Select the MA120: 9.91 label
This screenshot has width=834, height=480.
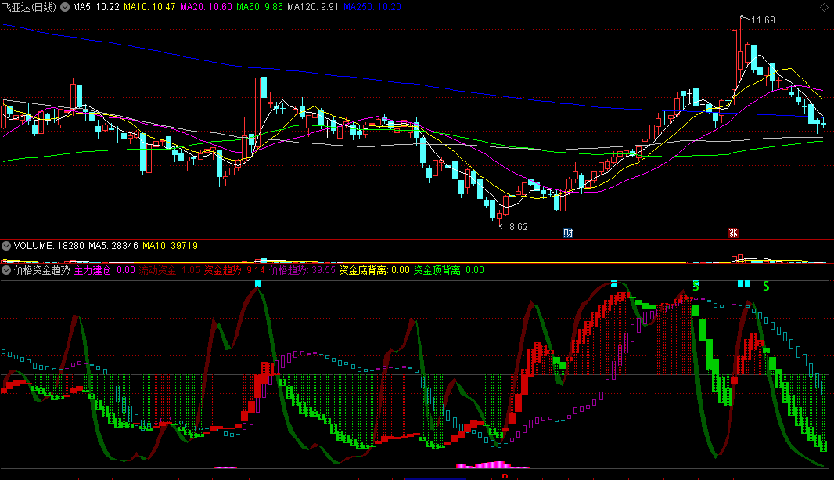click(313, 8)
